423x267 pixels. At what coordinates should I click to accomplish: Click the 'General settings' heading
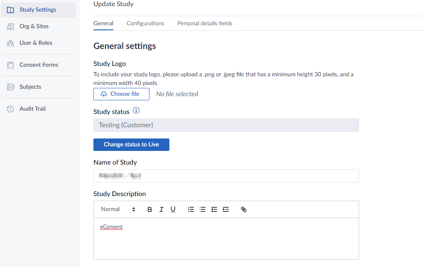pos(125,46)
